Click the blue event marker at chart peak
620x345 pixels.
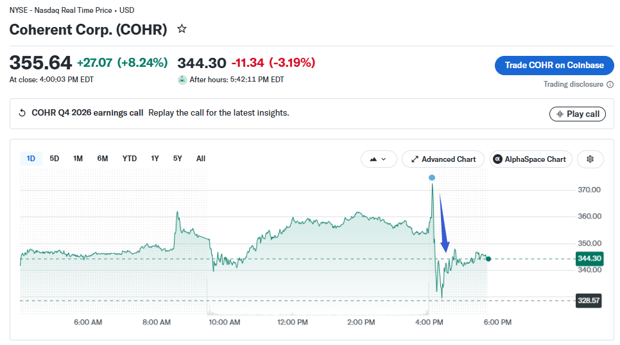point(432,178)
